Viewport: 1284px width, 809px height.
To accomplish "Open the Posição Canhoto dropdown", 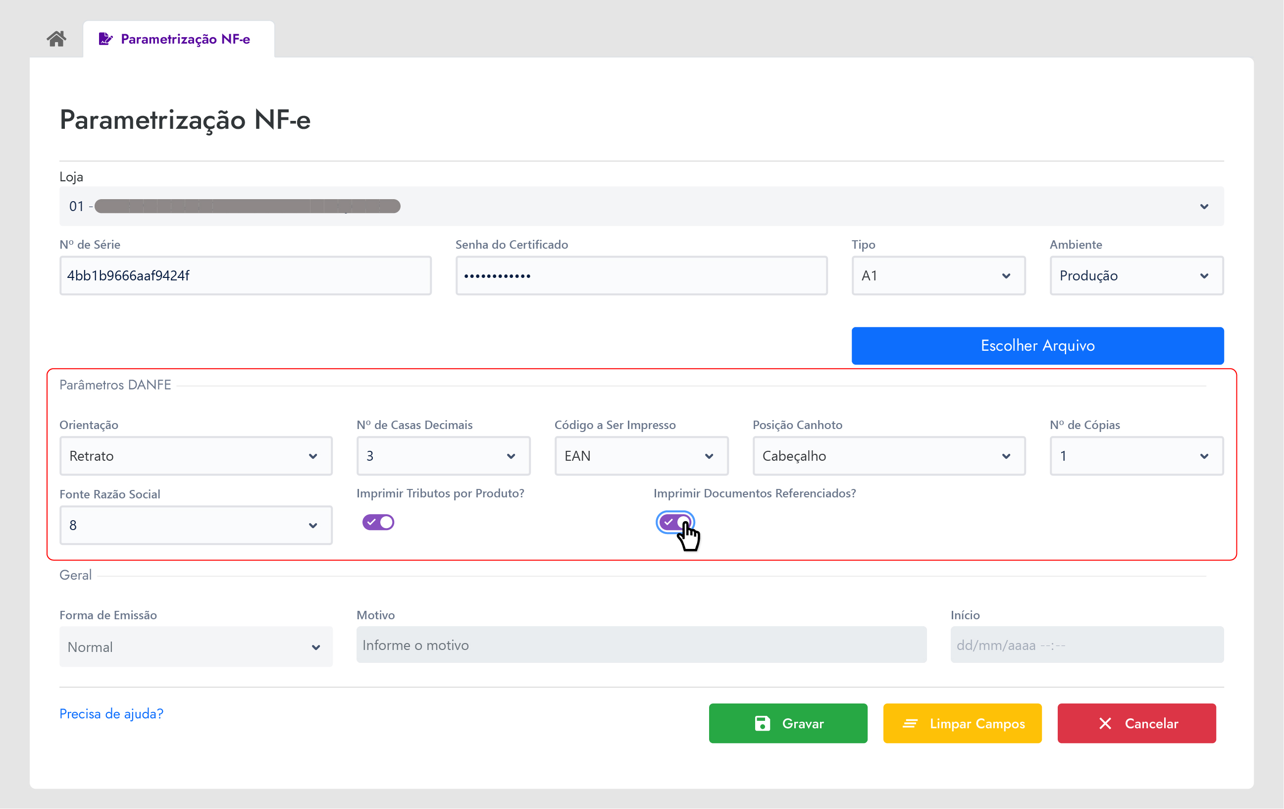I will point(888,456).
